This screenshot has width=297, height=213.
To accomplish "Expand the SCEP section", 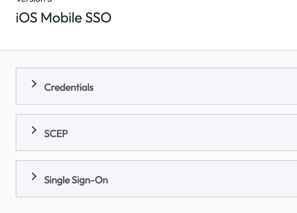I will tap(34, 130).
